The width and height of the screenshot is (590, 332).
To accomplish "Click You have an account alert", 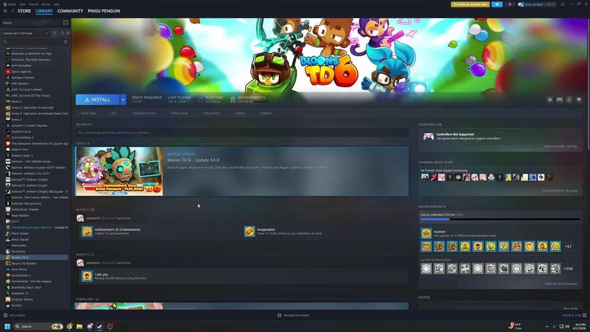I will point(471,4).
